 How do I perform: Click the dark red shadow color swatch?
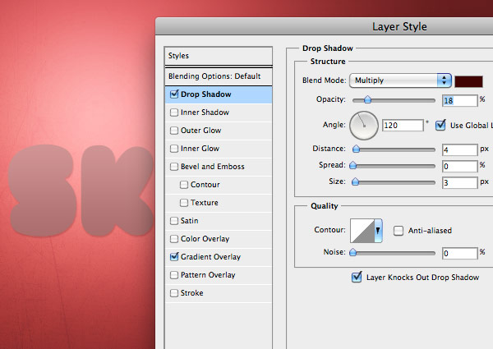[468, 80]
